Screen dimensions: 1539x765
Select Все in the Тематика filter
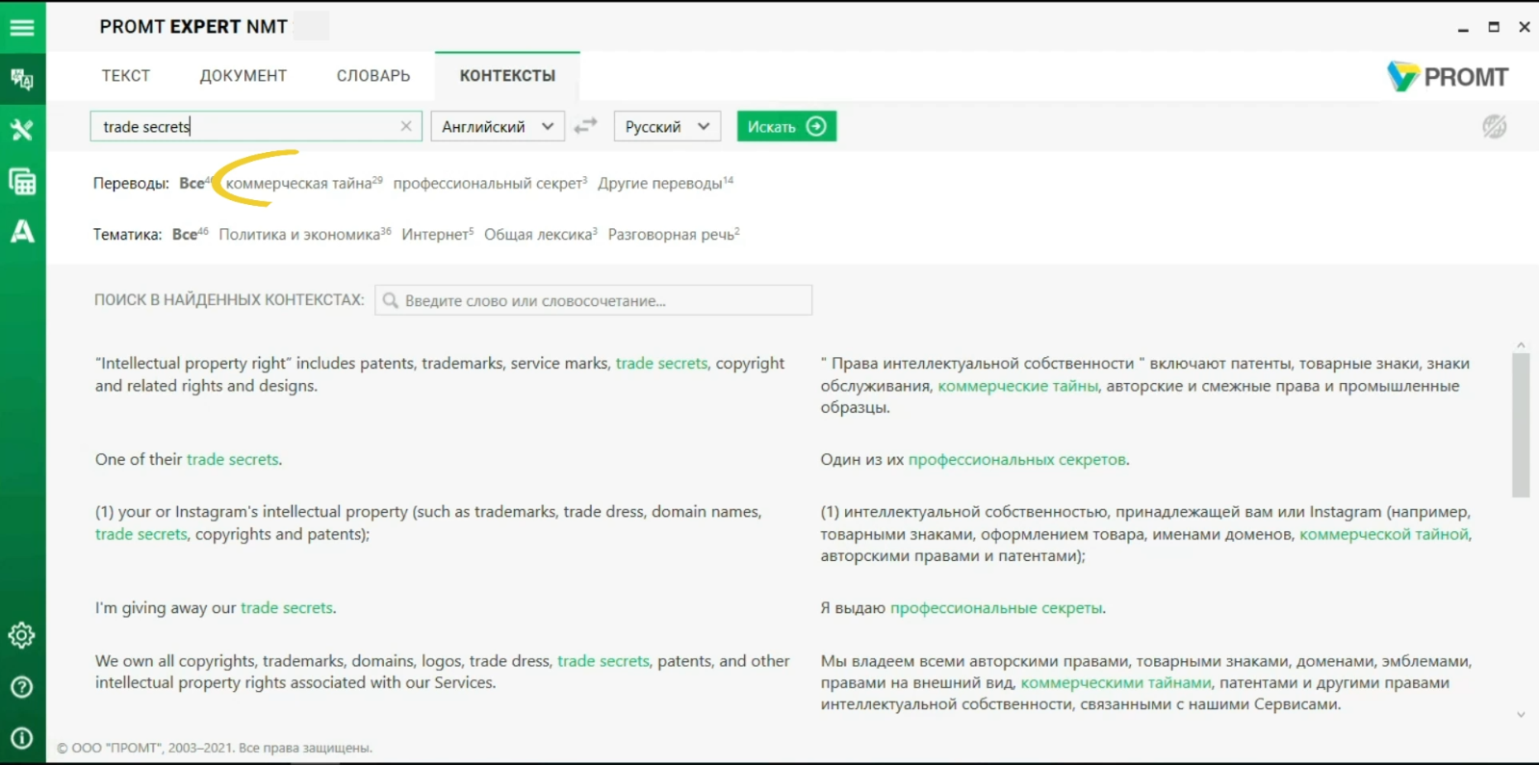pyautogui.click(x=190, y=234)
